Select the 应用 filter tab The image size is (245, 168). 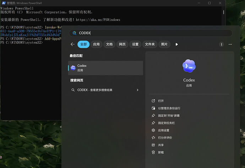(97, 44)
